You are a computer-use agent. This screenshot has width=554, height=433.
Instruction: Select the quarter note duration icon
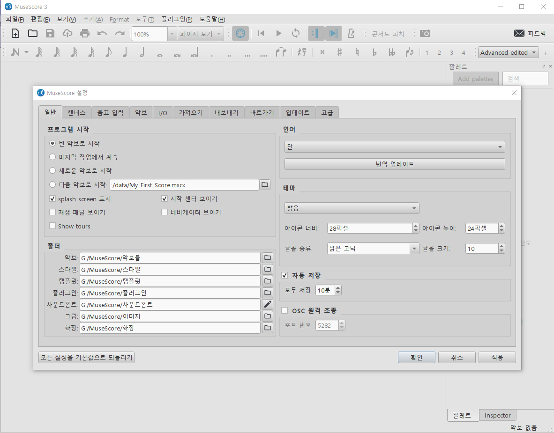[x=125, y=52]
